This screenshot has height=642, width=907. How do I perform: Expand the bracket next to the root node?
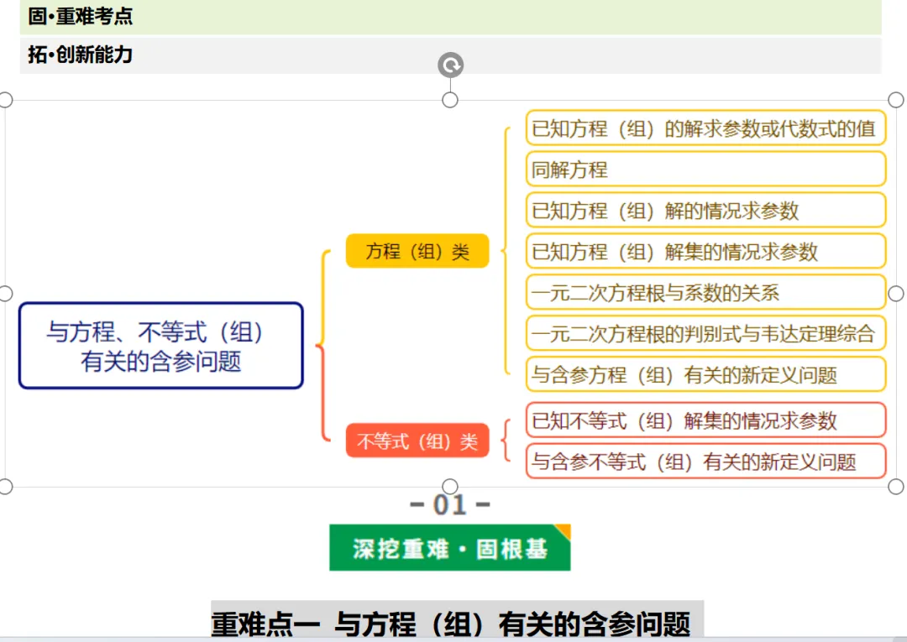point(323,346)
